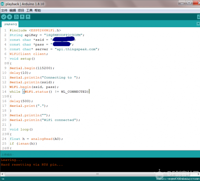The image size is (200, 181).
Task: Click WiFi.begin(ssid, pass) line
Action: coord(34,87)
